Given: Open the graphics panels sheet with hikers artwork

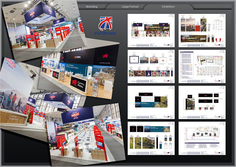Looking at the screenshot, I should point(202,31).
